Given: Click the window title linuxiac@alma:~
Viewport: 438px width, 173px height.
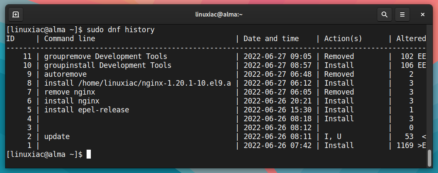Looking at the screenshot, I should (219, 14).
